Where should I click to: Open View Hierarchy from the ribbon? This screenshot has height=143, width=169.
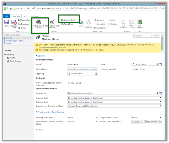[x=89, y=23]
